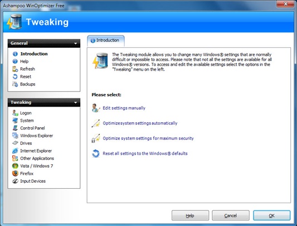Image resolution: width=297 pixels, height=226 pixels.
Task: Click the OK button
Action: tap(271, 215)
